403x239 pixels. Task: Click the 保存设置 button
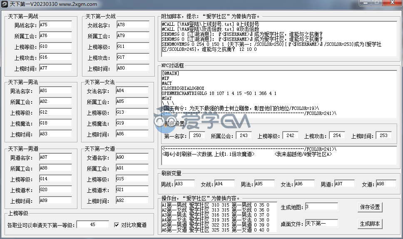[370, 207]
